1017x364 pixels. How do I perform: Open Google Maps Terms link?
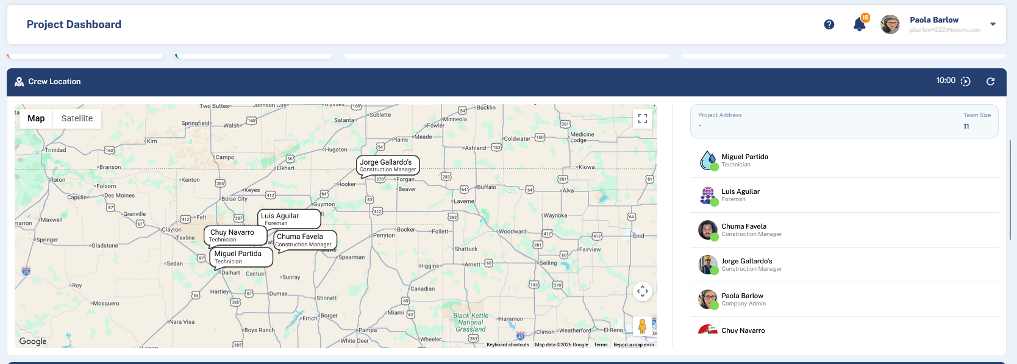(x=601, y=344)
